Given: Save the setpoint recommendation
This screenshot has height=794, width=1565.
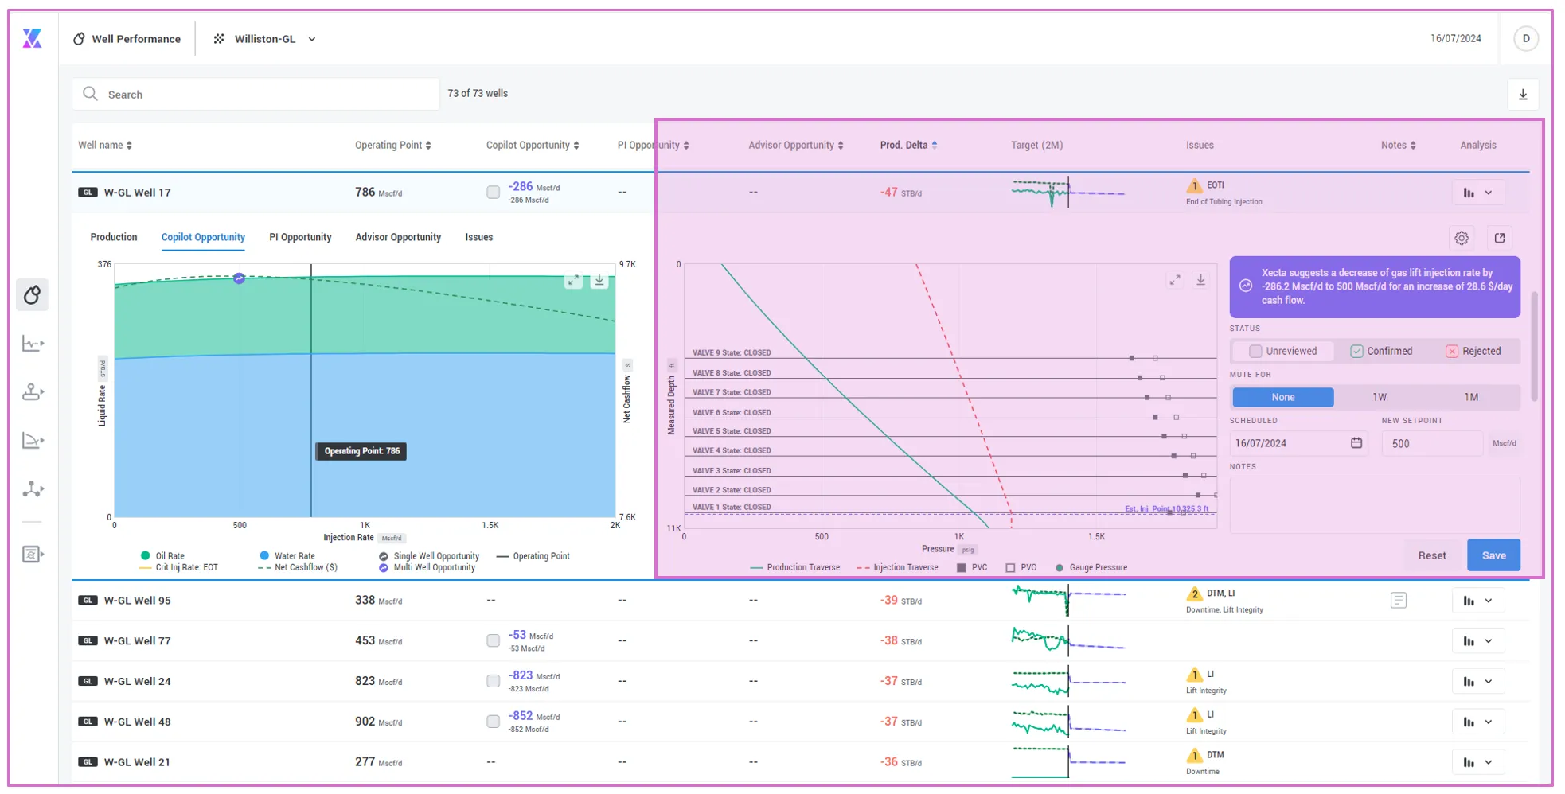Looking at the screenshot, I should click(1493, 555).
